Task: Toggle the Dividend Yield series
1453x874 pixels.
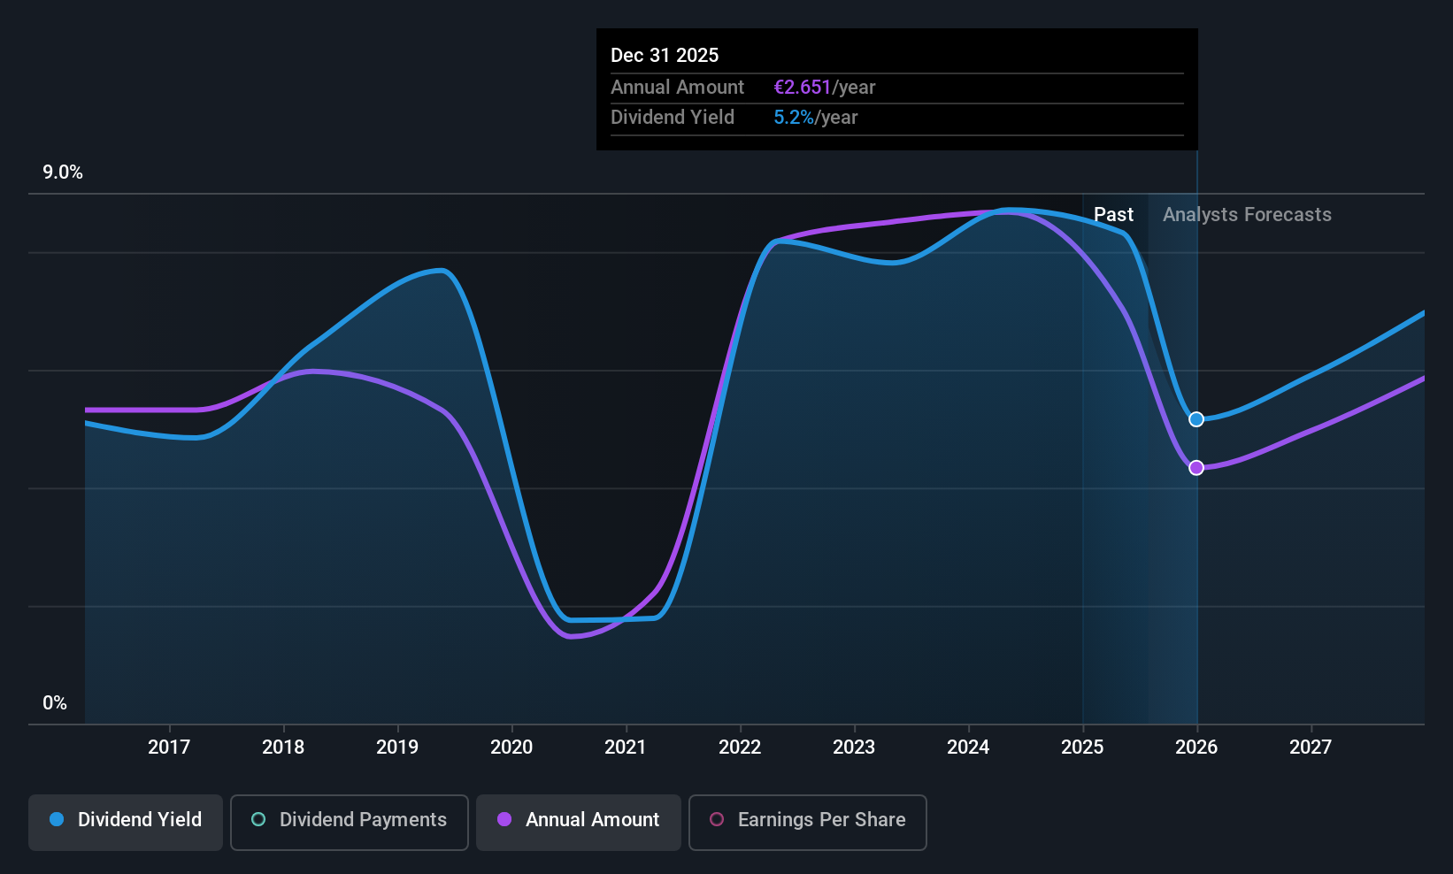Action: (x=126, y=822)
